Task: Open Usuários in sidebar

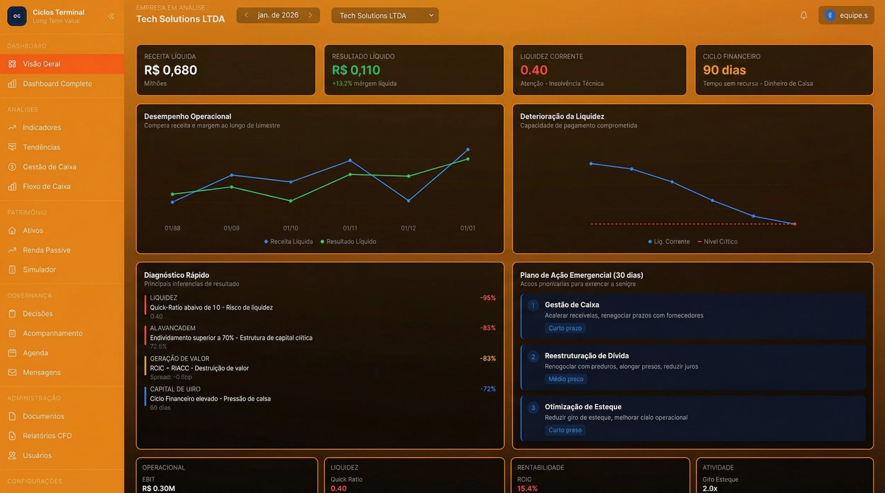Action: (37, 456)
